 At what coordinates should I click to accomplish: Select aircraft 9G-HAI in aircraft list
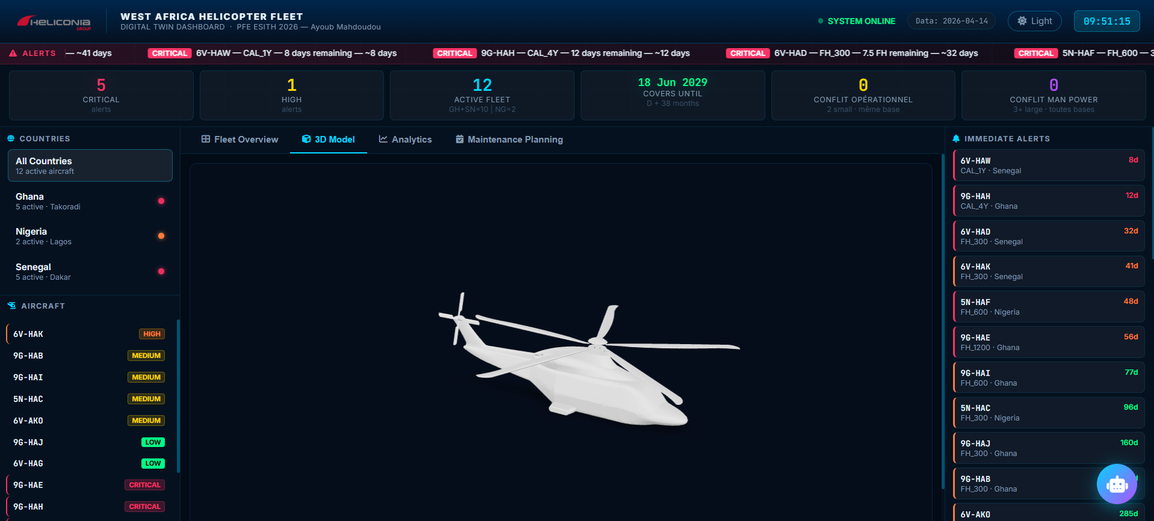[88, 377]
